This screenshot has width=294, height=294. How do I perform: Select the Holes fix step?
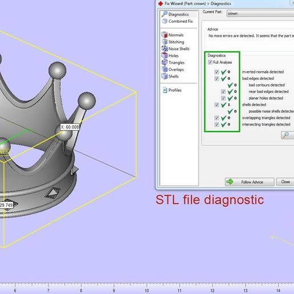tap(170, 56)
